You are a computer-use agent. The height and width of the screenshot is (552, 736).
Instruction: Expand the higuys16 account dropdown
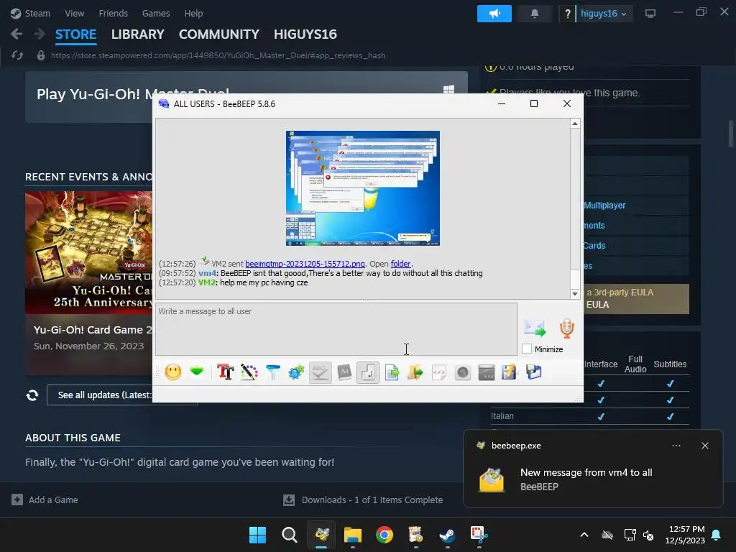tap(604, 14)
